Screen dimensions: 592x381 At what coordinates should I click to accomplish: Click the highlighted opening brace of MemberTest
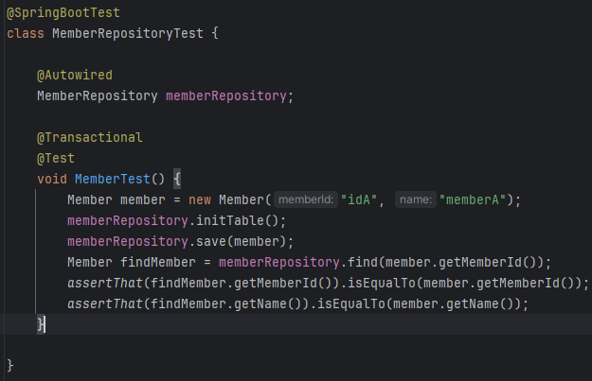point(177,179)
